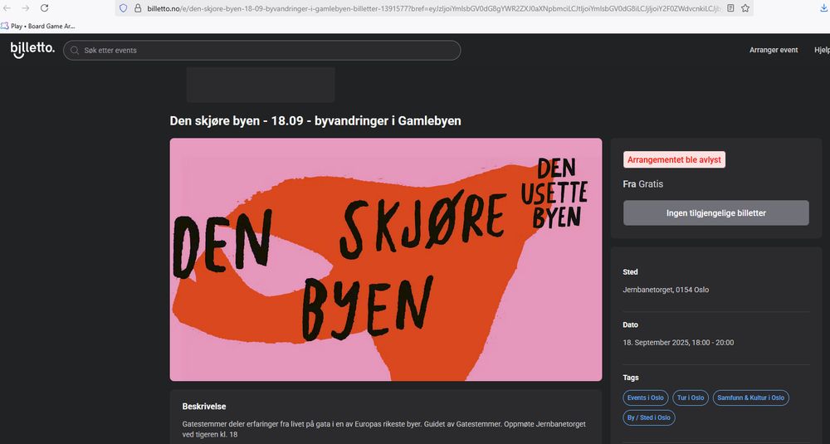
Task: Click the 'Arrangementet ble avlyst' badge
Action: [674, 160]
